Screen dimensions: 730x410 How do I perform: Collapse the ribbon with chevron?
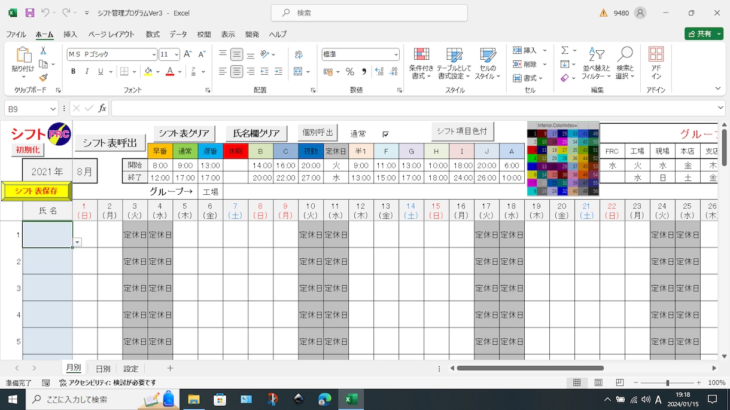pyautogui.click(x=718, y=88)
